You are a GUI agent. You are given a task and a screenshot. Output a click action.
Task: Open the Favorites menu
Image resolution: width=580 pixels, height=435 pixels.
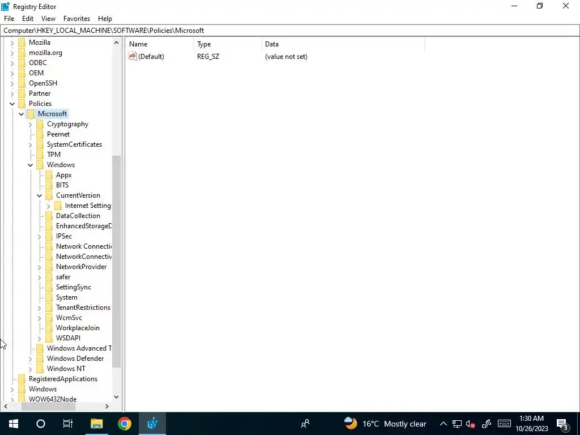coord(76,19)
